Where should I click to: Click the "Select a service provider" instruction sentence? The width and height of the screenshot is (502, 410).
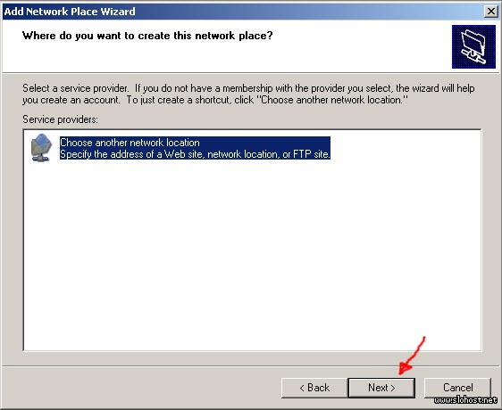tap(76, 88)
